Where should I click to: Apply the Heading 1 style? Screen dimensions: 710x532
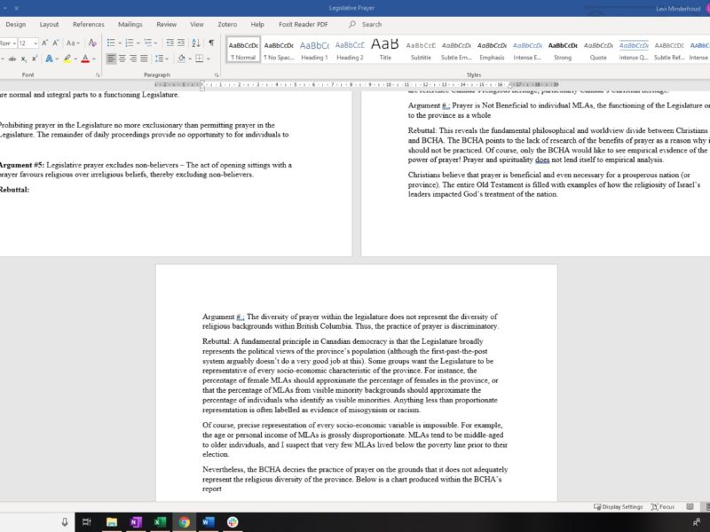click(314, 50)
